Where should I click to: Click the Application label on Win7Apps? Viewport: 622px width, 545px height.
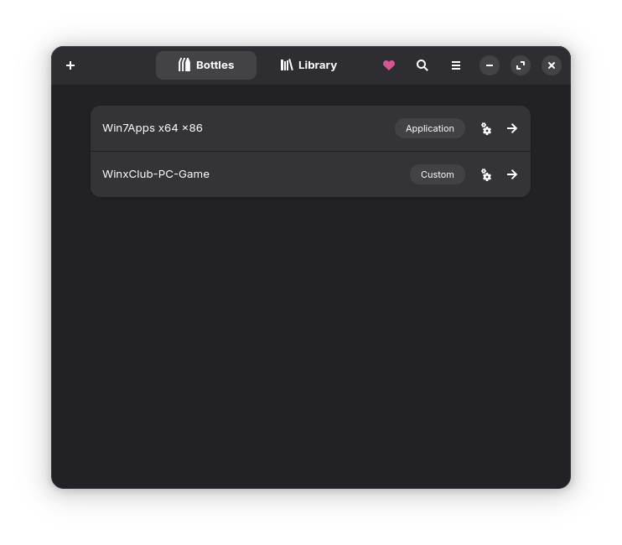tap(429, 128)
